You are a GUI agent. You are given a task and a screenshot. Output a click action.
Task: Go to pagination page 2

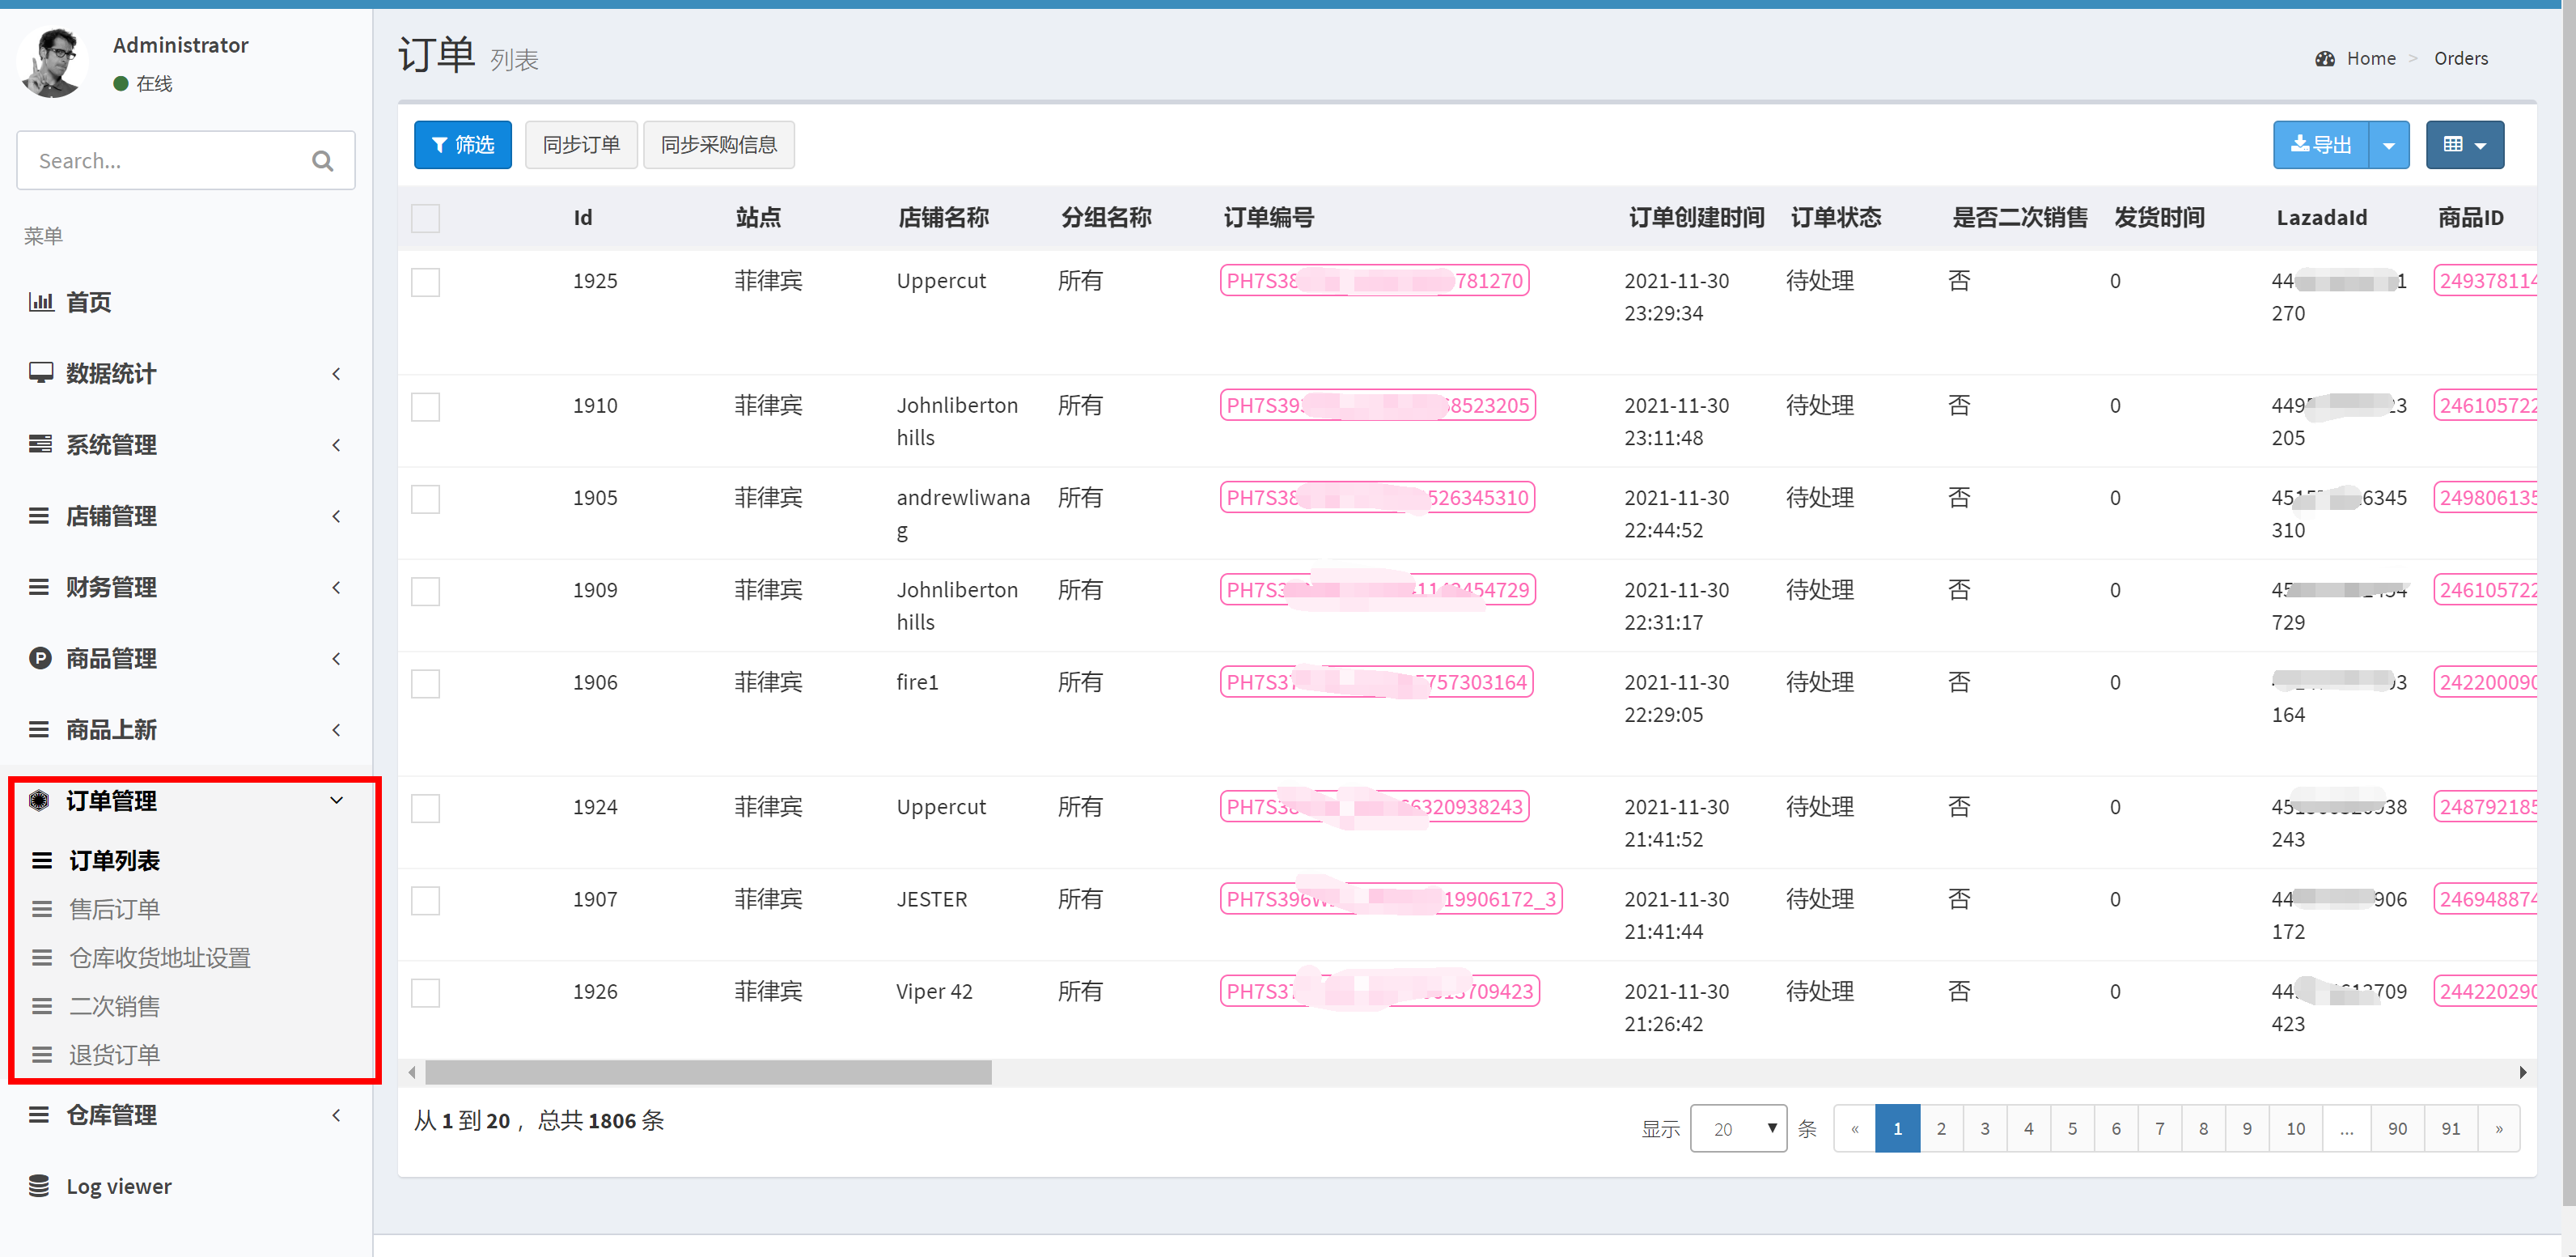point(1941,1129)
